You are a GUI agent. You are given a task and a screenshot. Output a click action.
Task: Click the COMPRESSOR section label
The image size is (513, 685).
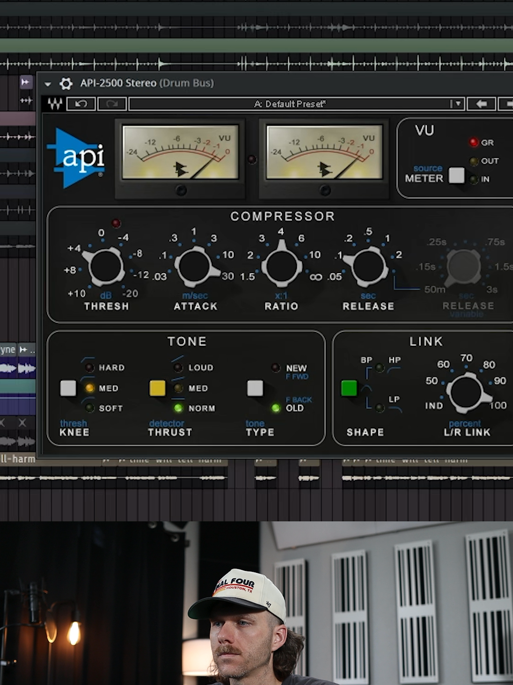tap(283, 216)
